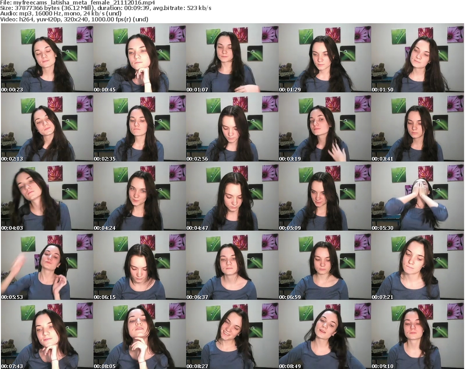This screenshot has height=369, width=465.
Task: Open the frame at 00:01:29
Action: click(x=325, y=58)
